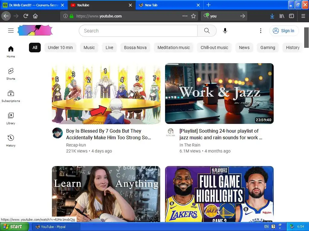Open Shorts in the sidebar
The image size is (309, 231).
(11, 74)
